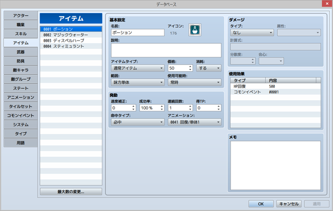Image resolution: width=333 pixels, height=211 pixels.
Task: Go to the 防具 tab
Action: click(21, 61)
